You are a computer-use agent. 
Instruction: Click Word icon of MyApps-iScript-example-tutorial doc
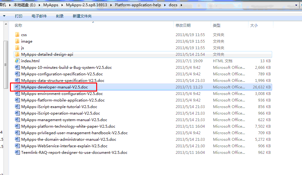[17, 107]
